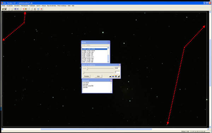Click the red dot toolbar icon
212x133 pixels.
coord(41,9)
